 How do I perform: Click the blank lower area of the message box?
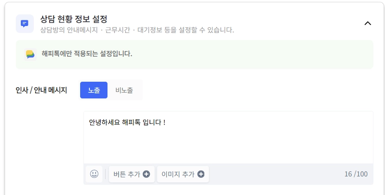pyautogui.click(x=227, y=151)
